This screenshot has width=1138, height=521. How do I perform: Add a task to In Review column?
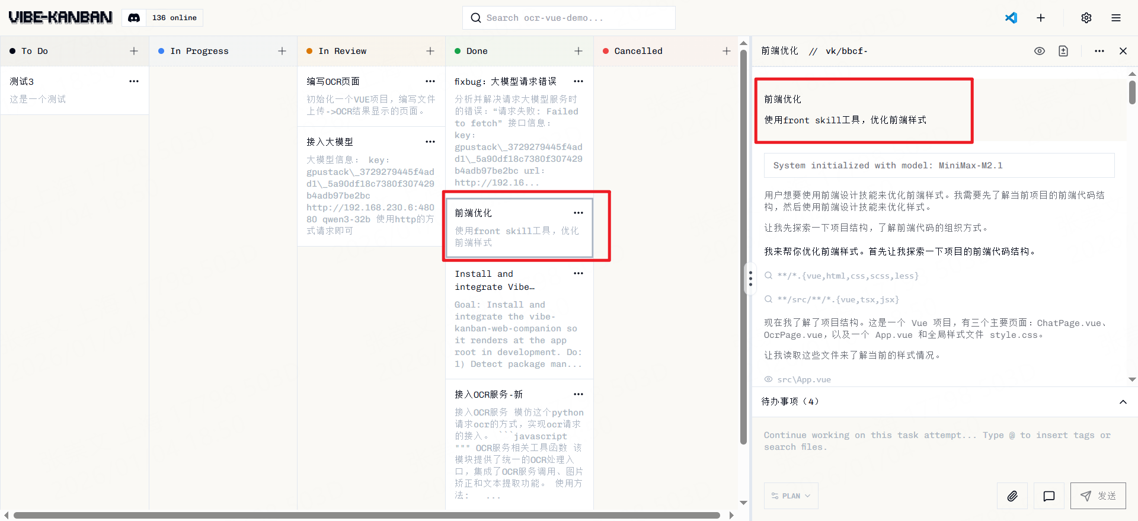pyautogui.click(x=430, y=51)
